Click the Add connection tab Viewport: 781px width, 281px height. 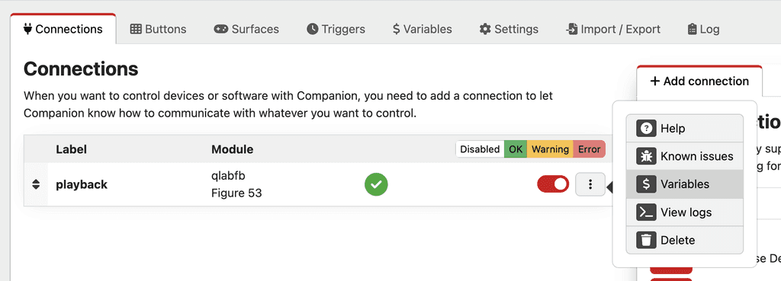pos(699,81)
